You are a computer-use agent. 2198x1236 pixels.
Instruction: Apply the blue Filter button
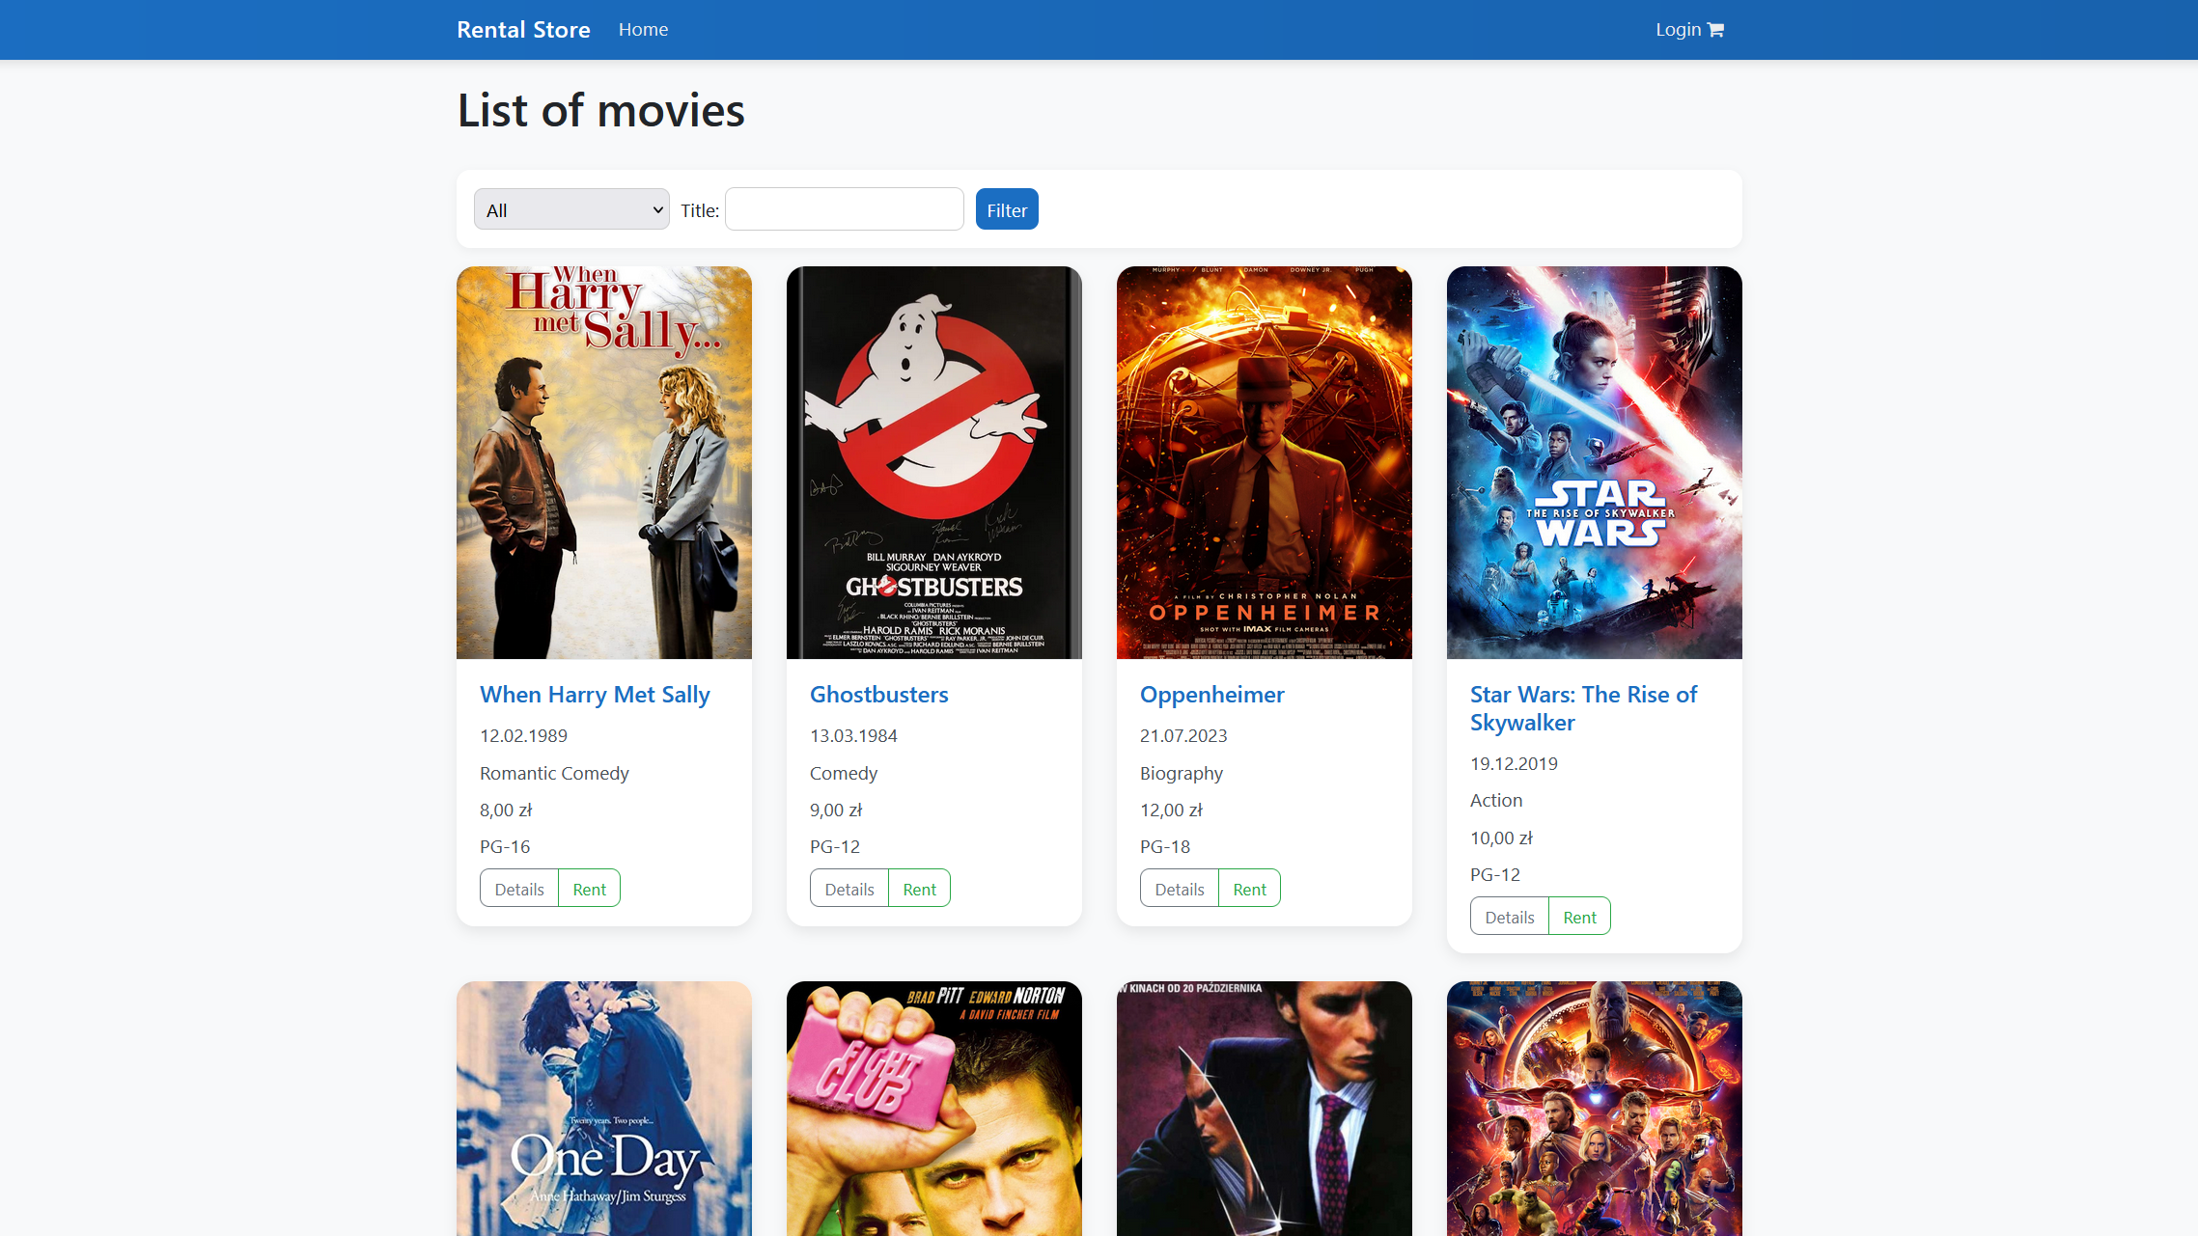(x=1007, y=209)
